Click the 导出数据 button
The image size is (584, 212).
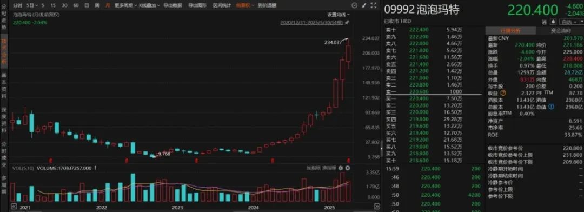click(173, 5)
